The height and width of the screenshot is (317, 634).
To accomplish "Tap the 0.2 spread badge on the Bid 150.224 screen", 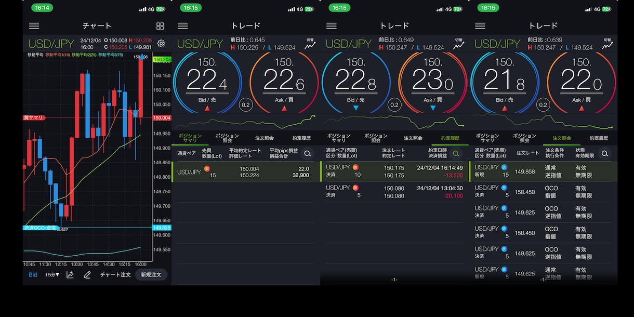I will 246,105.
